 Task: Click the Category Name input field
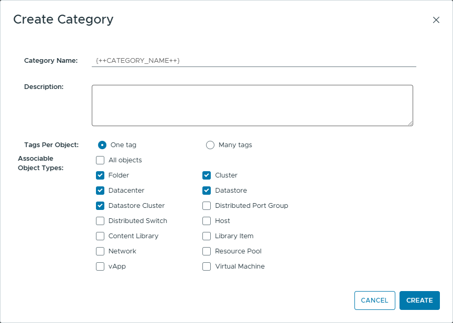tap(254, 61)
